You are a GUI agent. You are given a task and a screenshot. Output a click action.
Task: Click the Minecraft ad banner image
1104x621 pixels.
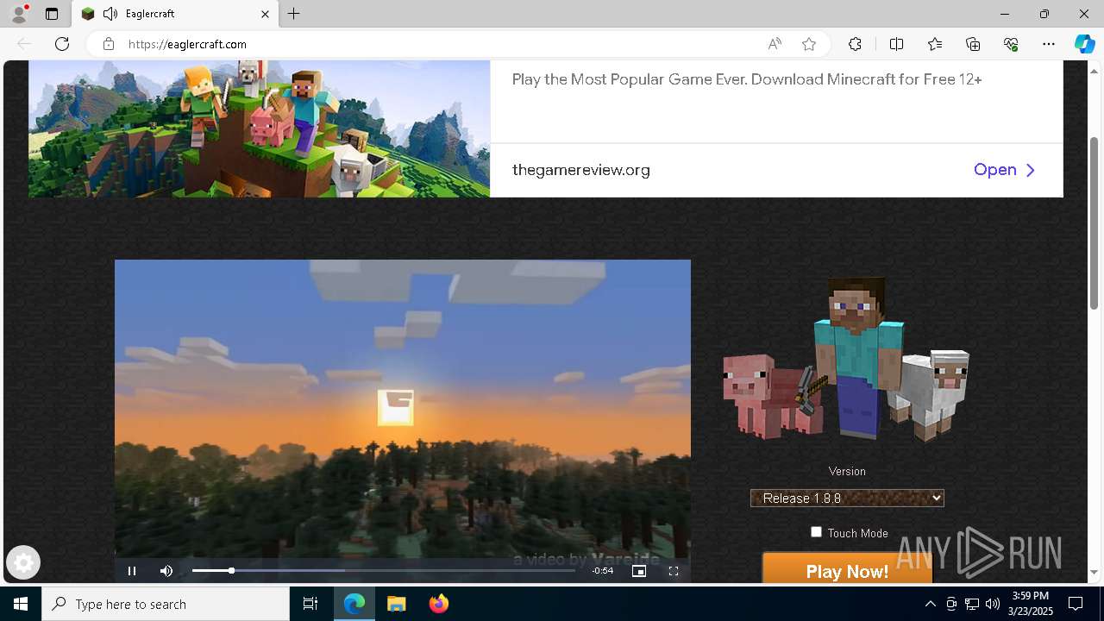click(x=259, y=129)
